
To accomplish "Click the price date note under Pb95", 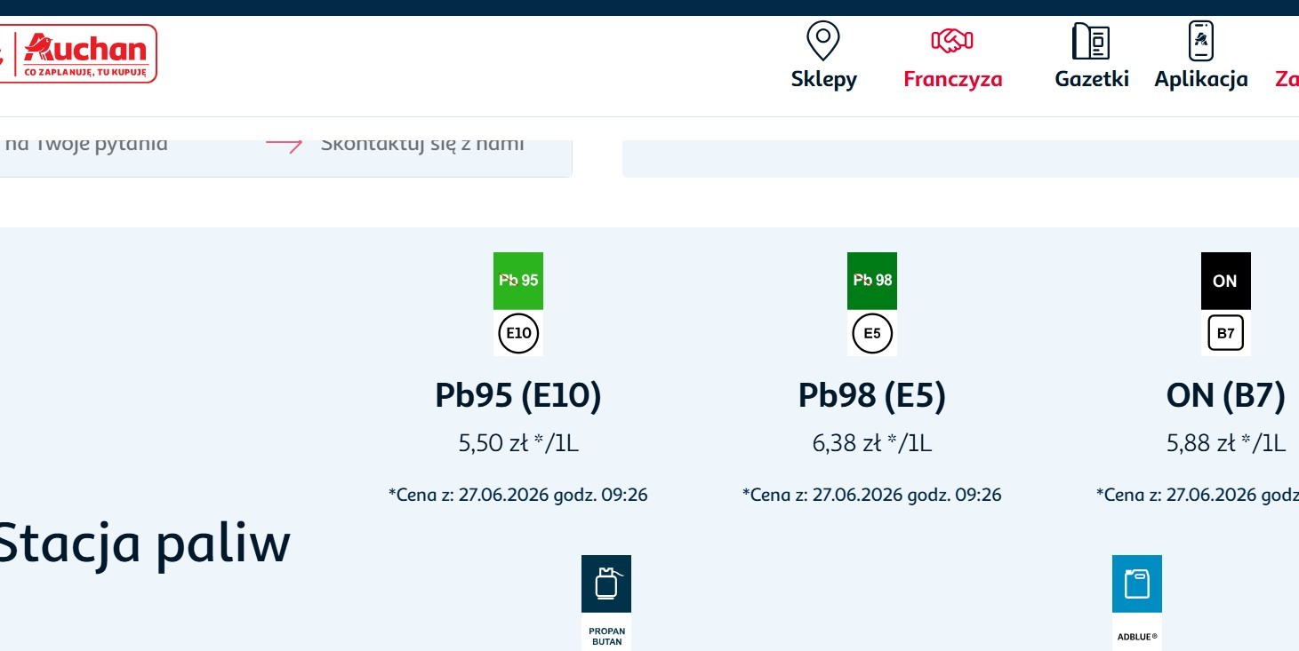I will [518, 495].
